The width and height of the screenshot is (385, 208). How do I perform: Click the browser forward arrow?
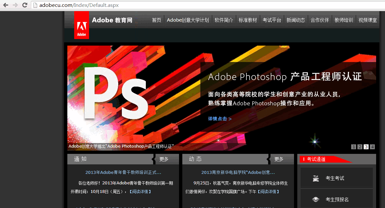pyautogui.click(x=15, y=5)
